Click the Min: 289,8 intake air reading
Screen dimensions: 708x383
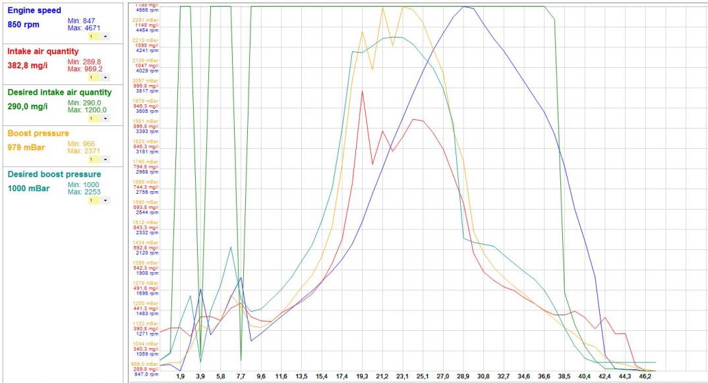click(84, 62)
